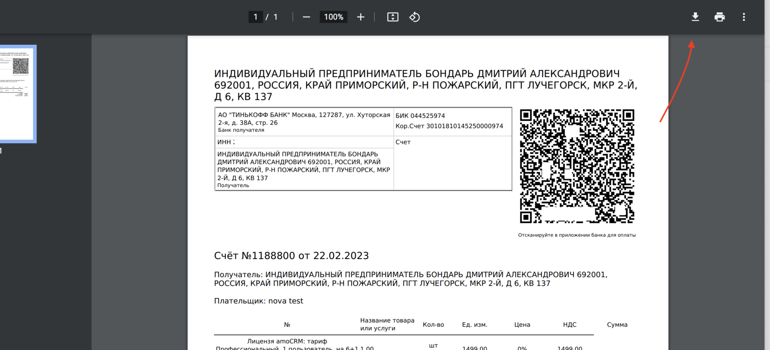
Task: Click the caption under the QR code
Action: 577,235
